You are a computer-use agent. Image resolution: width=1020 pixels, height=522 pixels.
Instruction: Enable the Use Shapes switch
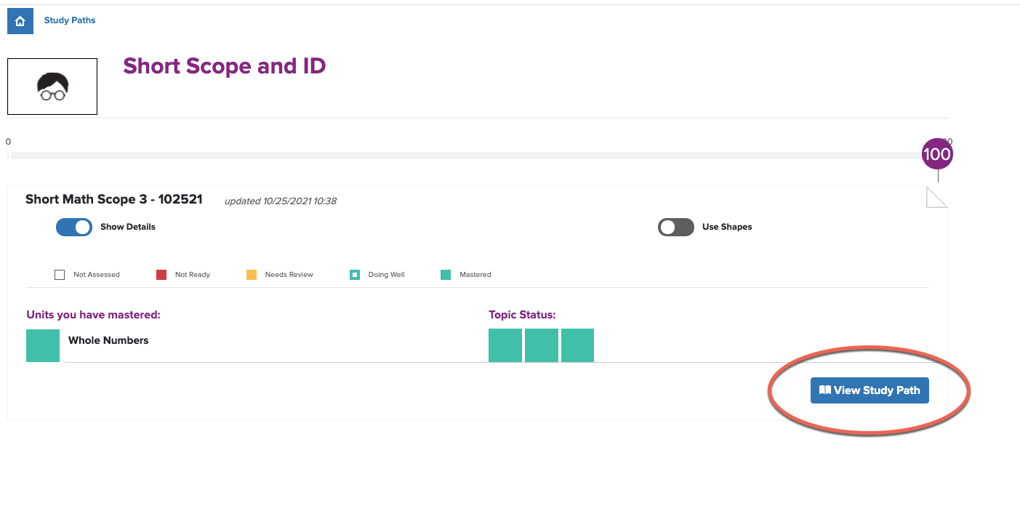676,227
